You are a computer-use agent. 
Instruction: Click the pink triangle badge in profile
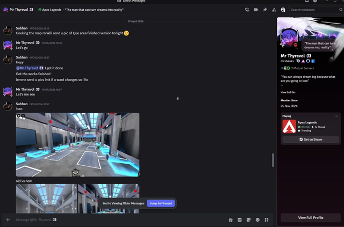pyautogui.click(x=303, y=61)
